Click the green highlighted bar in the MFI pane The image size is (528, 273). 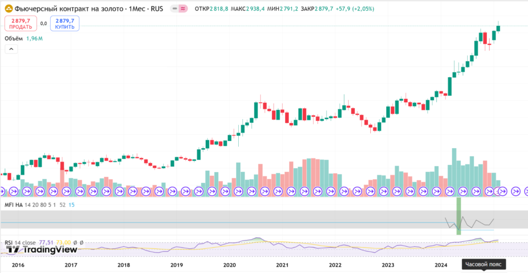click(458, 216)
